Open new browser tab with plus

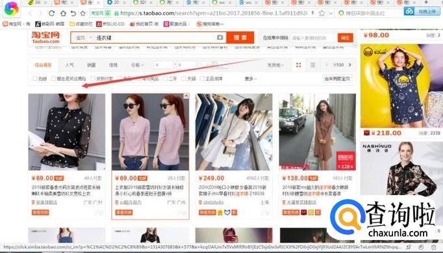pos(426,2)
